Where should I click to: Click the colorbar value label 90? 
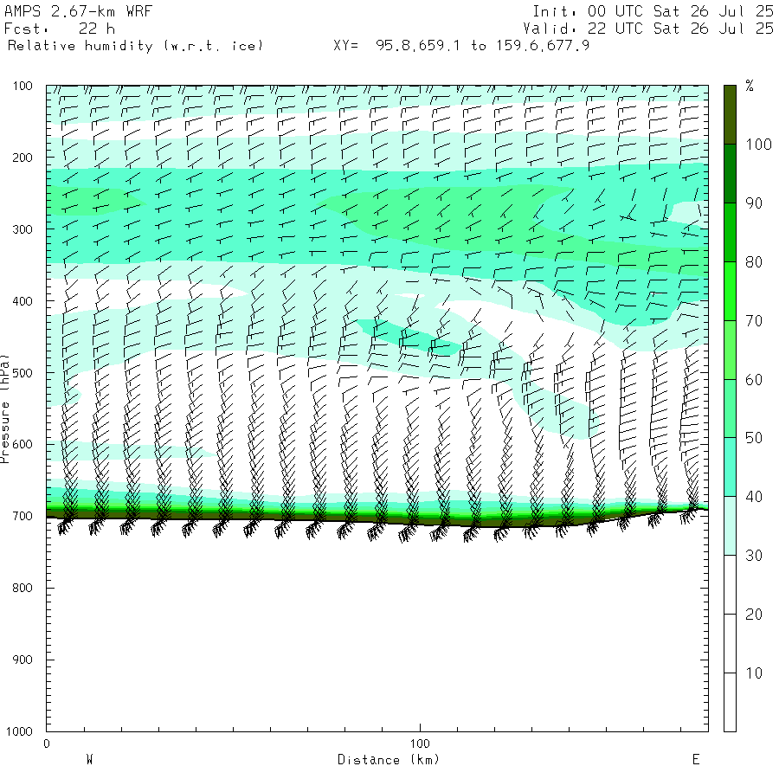[x=754, y=203]
